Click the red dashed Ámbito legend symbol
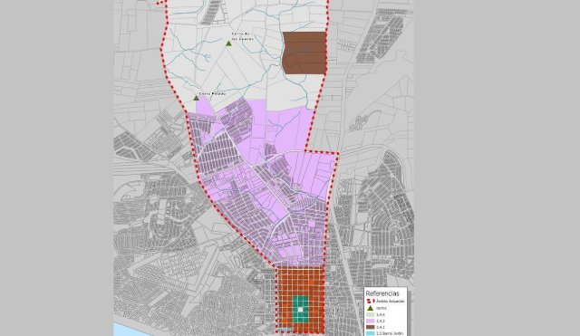 [x=371, y=301]
